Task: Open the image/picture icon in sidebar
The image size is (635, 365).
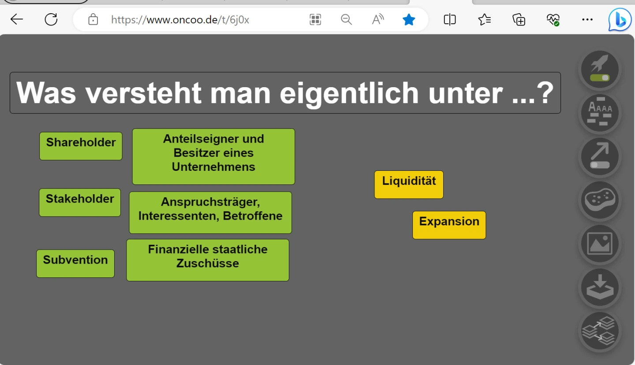Action: coord(600,244)
